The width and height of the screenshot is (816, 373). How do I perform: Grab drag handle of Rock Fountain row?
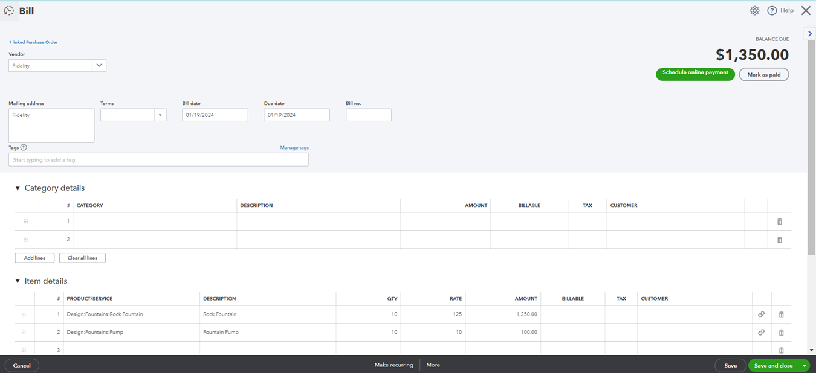point(24,314)
